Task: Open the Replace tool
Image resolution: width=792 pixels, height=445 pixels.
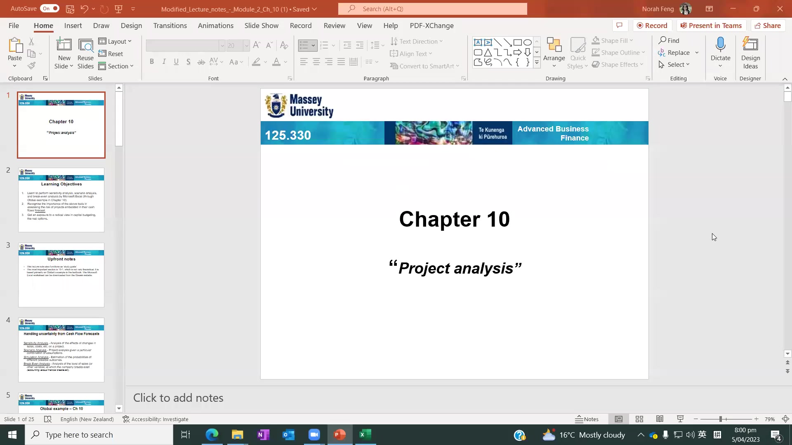Action: point(678,53)
